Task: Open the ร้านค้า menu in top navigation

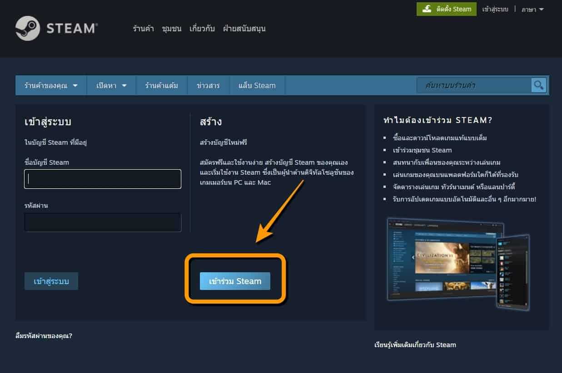Action: tap(143, 28)
